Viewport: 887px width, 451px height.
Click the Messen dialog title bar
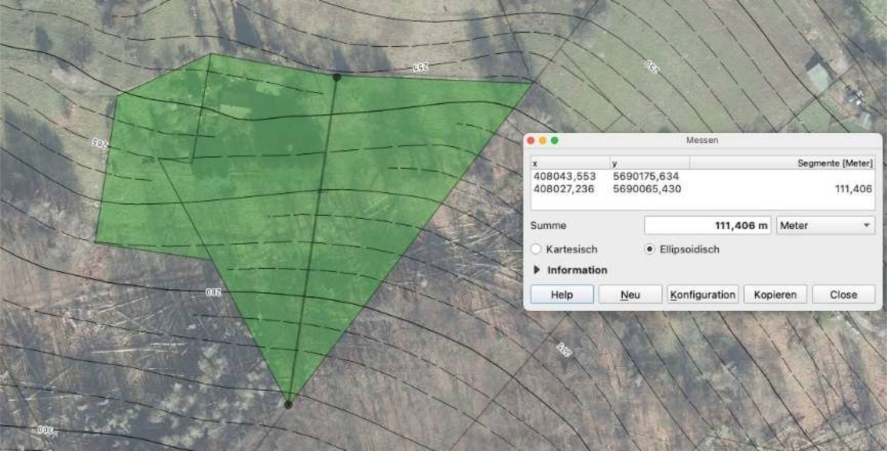pos(703,140)
